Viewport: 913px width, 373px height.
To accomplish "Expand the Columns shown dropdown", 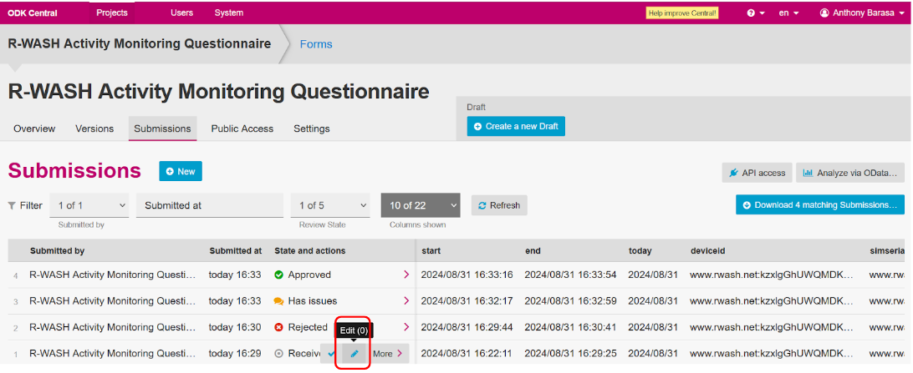I will (x=420, y=205).
